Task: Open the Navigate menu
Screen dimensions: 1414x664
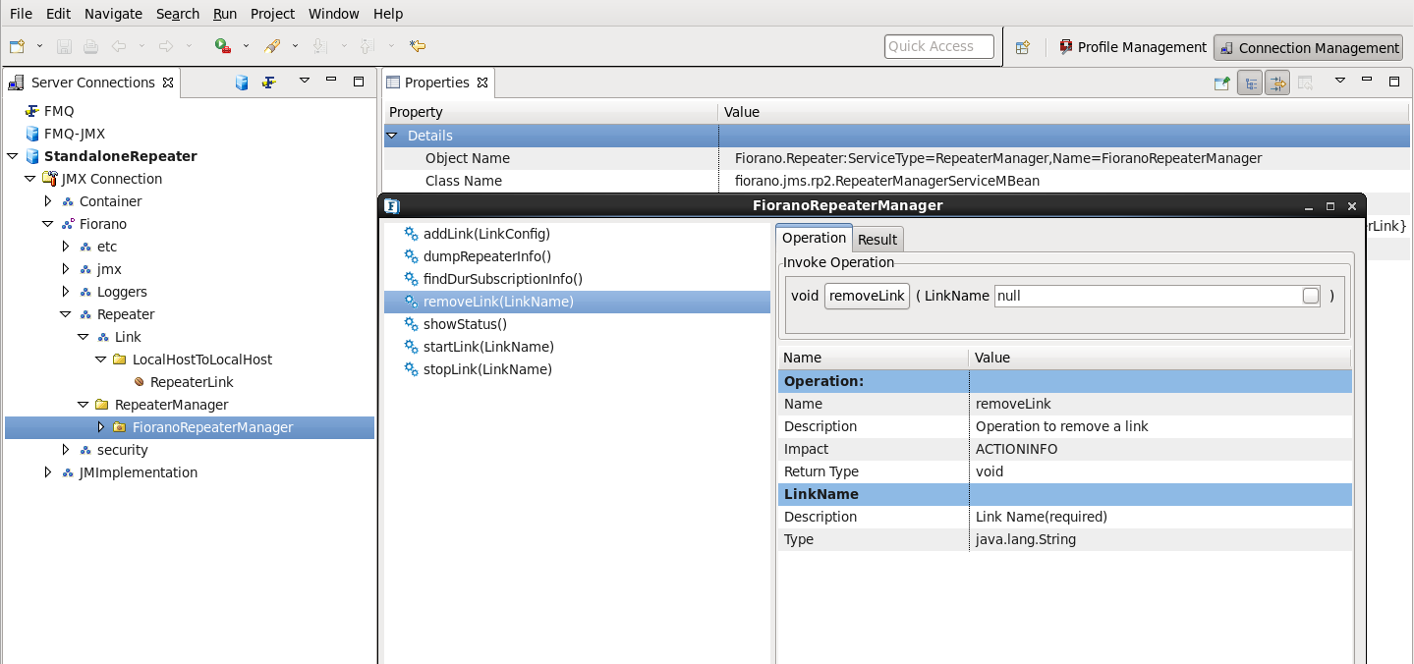Action: (x=113, y=14)
